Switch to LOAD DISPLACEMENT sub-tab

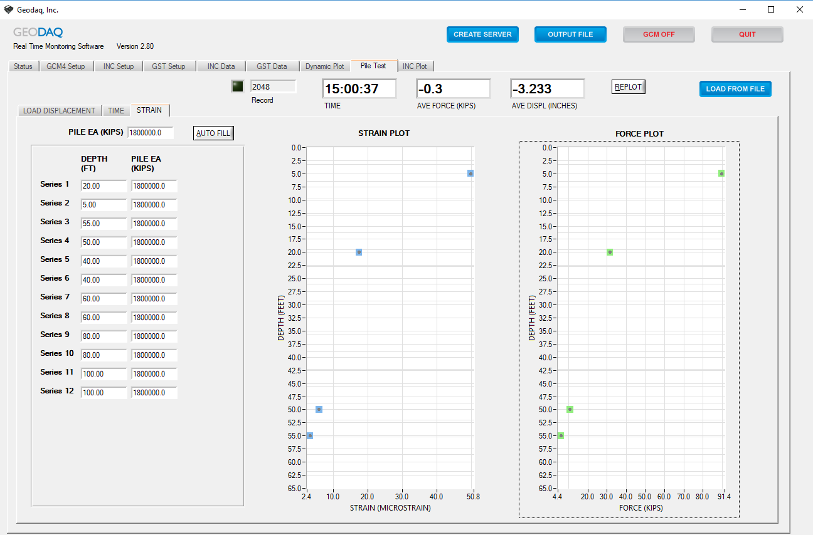60,111
